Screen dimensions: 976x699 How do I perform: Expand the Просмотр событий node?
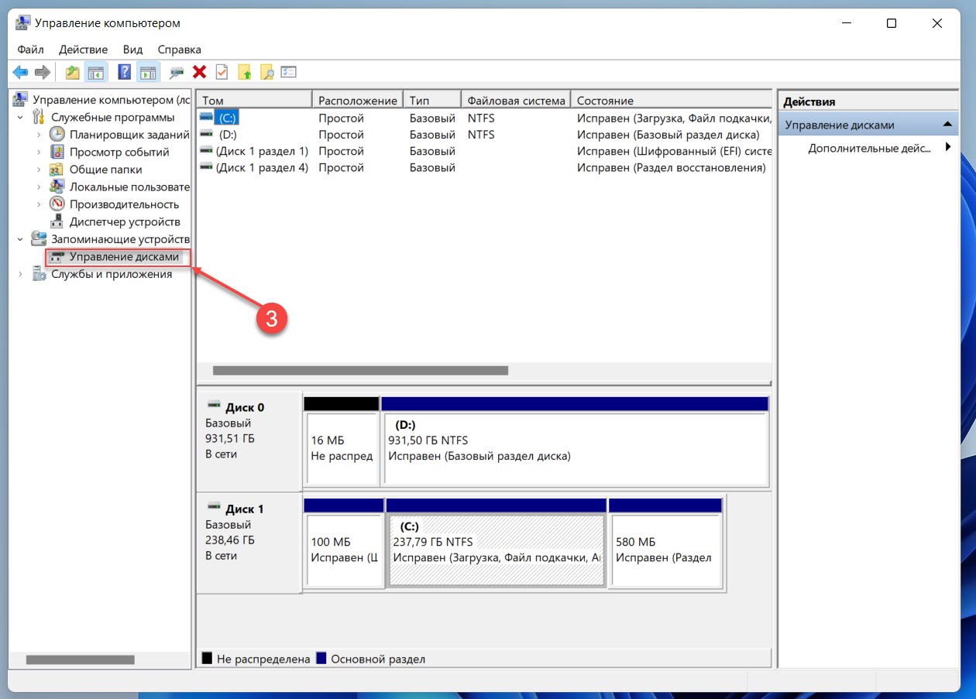tap(39, 152)
